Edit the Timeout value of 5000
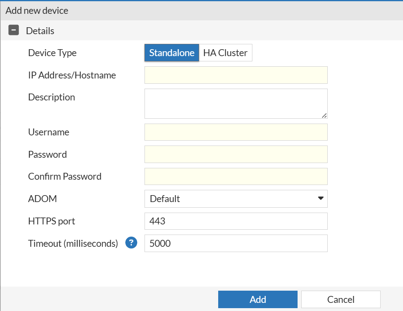The width and height of the screenshot is (403, 311). tap(236, 244)
